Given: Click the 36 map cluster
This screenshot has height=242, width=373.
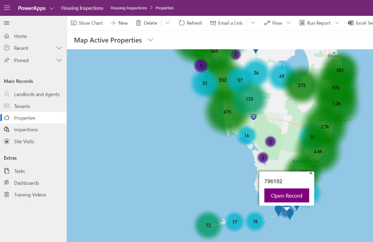Looking at the screenshot, I should click(x=256, y=73).
